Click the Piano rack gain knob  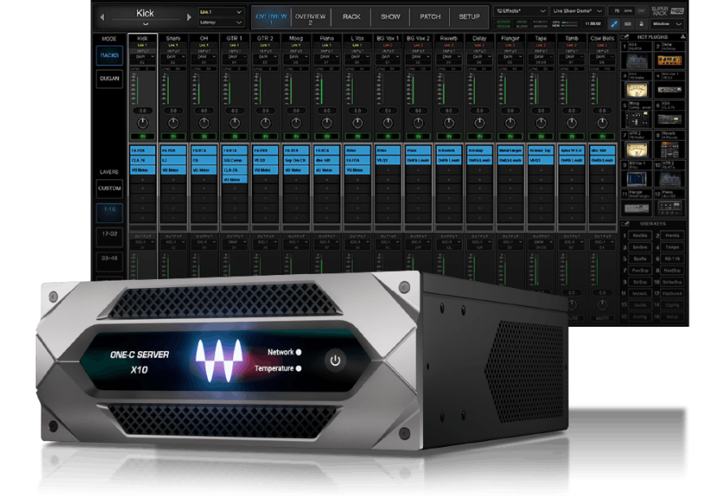click(x=327, y=123)
